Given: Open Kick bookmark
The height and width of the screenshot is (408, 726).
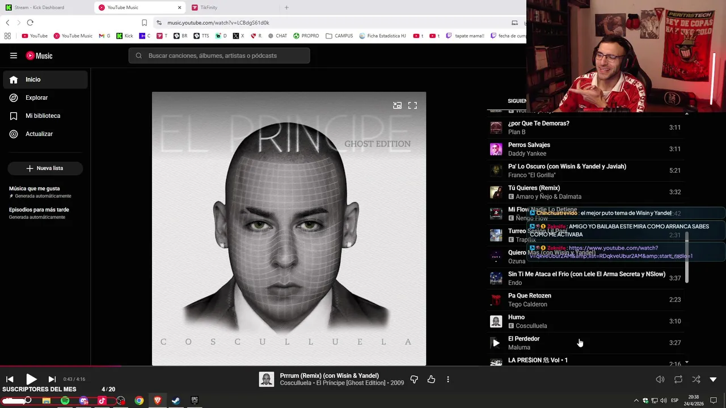Looking at the screenshot, I should (x=125, y=36).
